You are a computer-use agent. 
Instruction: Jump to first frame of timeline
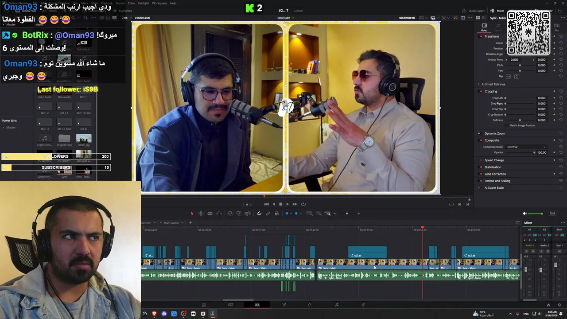(266, 204)
